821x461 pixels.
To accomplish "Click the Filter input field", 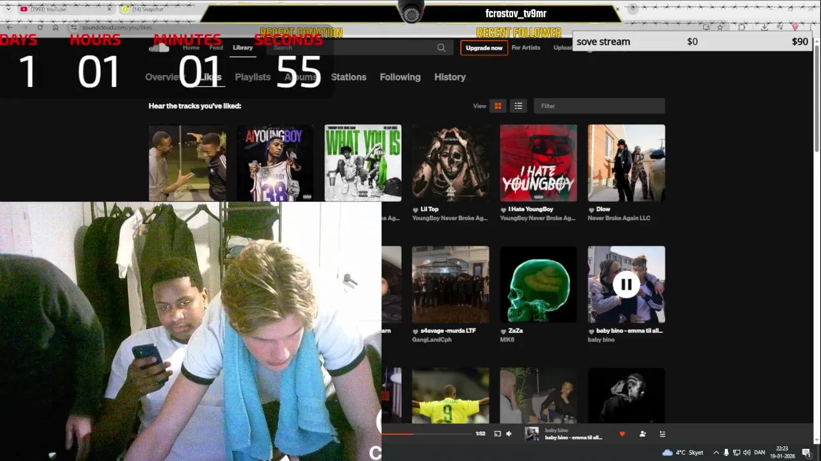I will click(600, 106).
